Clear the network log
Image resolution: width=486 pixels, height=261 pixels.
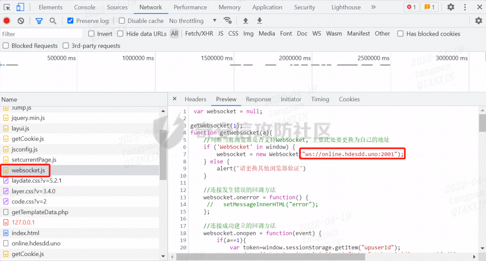[x=21, y=21]
